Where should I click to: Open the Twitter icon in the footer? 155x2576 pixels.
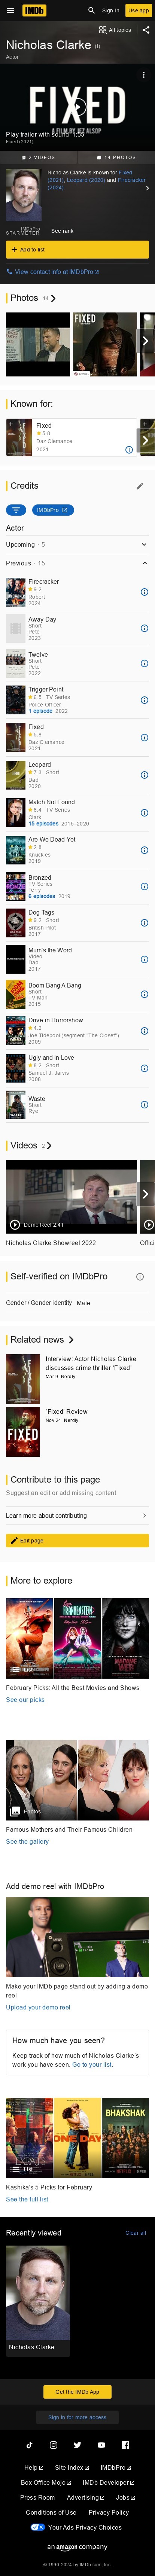tap(77, 2445)
